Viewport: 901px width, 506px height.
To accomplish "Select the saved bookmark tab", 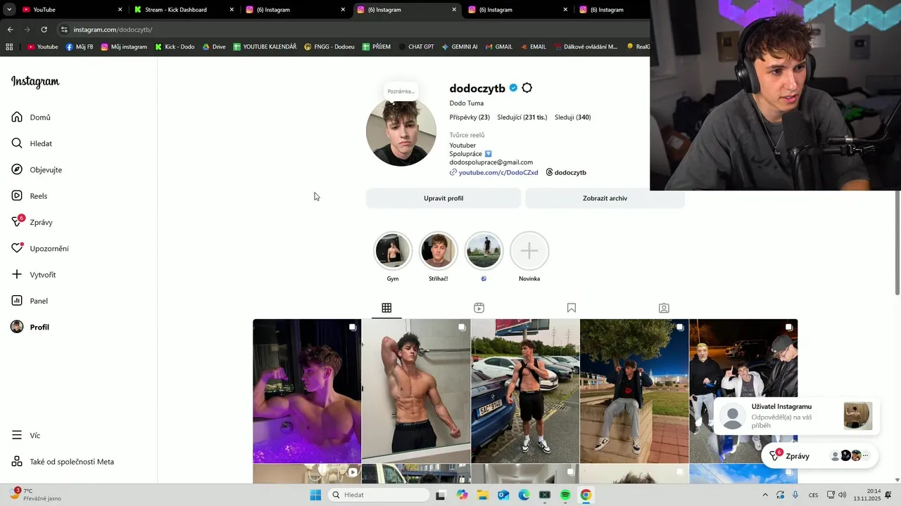I will [572, 308].
